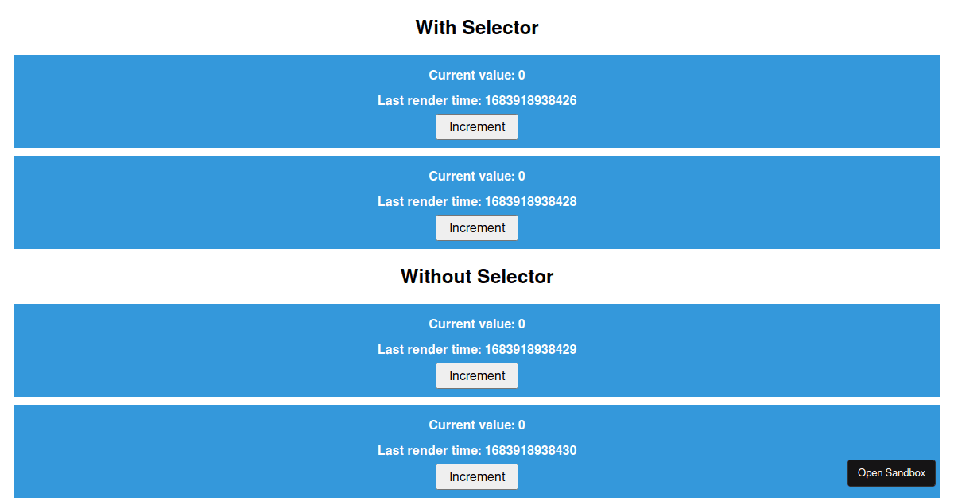Click "Current value: 0" in last Without Selector panel
The height and width of the screenshot is (501, 954).
477,425
